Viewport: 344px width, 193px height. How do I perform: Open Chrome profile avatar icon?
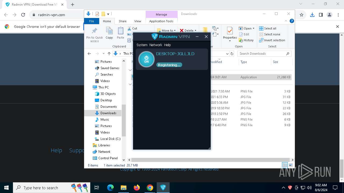point(329,15)
